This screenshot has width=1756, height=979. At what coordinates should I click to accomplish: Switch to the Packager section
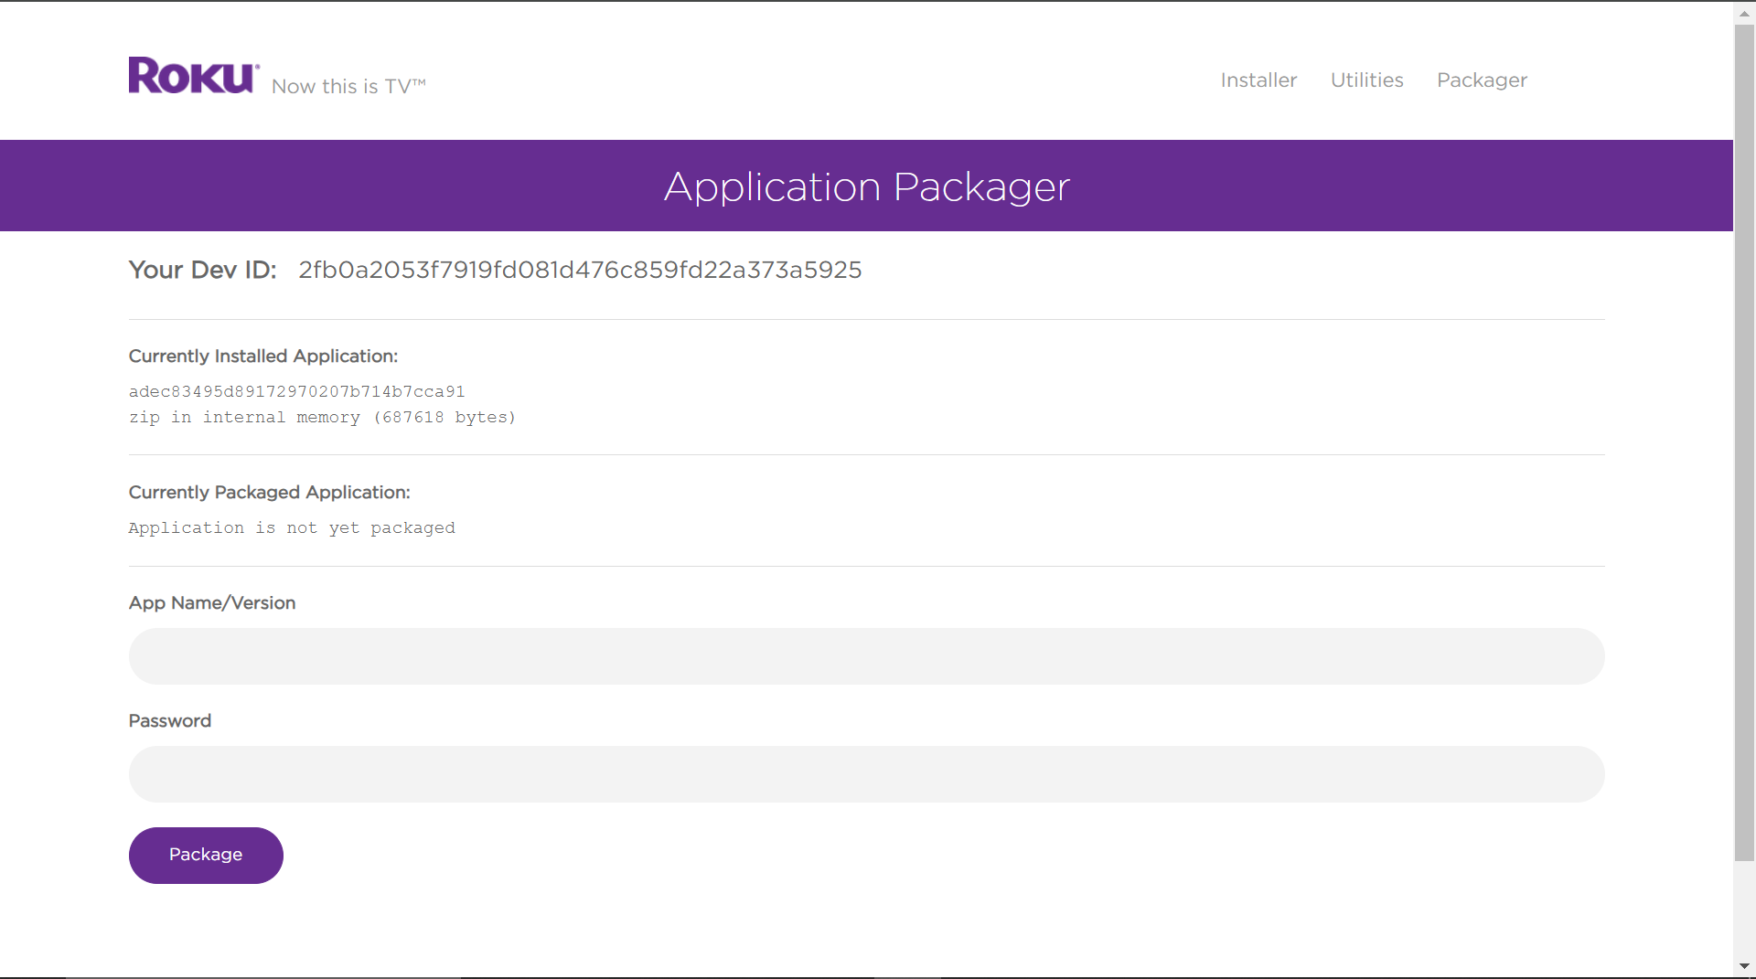point(1482,80)
